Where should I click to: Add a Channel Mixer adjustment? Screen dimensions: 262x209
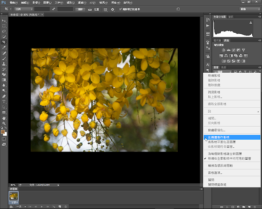(241, 56)
